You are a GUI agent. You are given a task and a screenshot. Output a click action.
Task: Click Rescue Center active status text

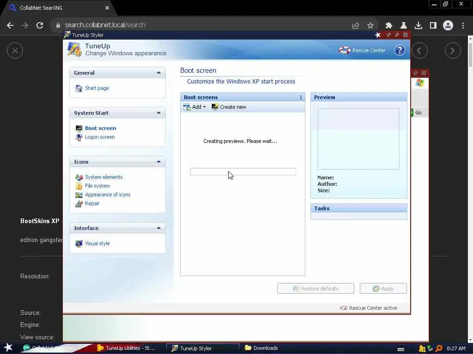(373, 308)
